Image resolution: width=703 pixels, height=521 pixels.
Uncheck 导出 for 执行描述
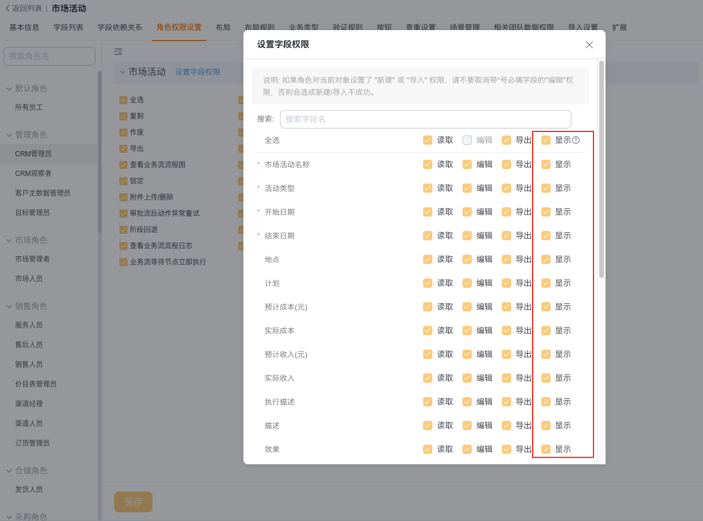point(507,402)
